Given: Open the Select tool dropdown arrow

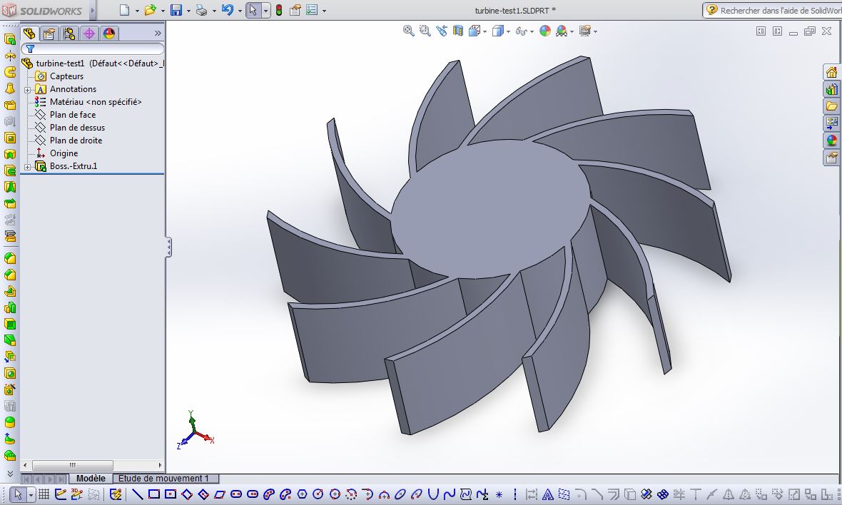Looking at the screenshot, I should pos(266,10).
